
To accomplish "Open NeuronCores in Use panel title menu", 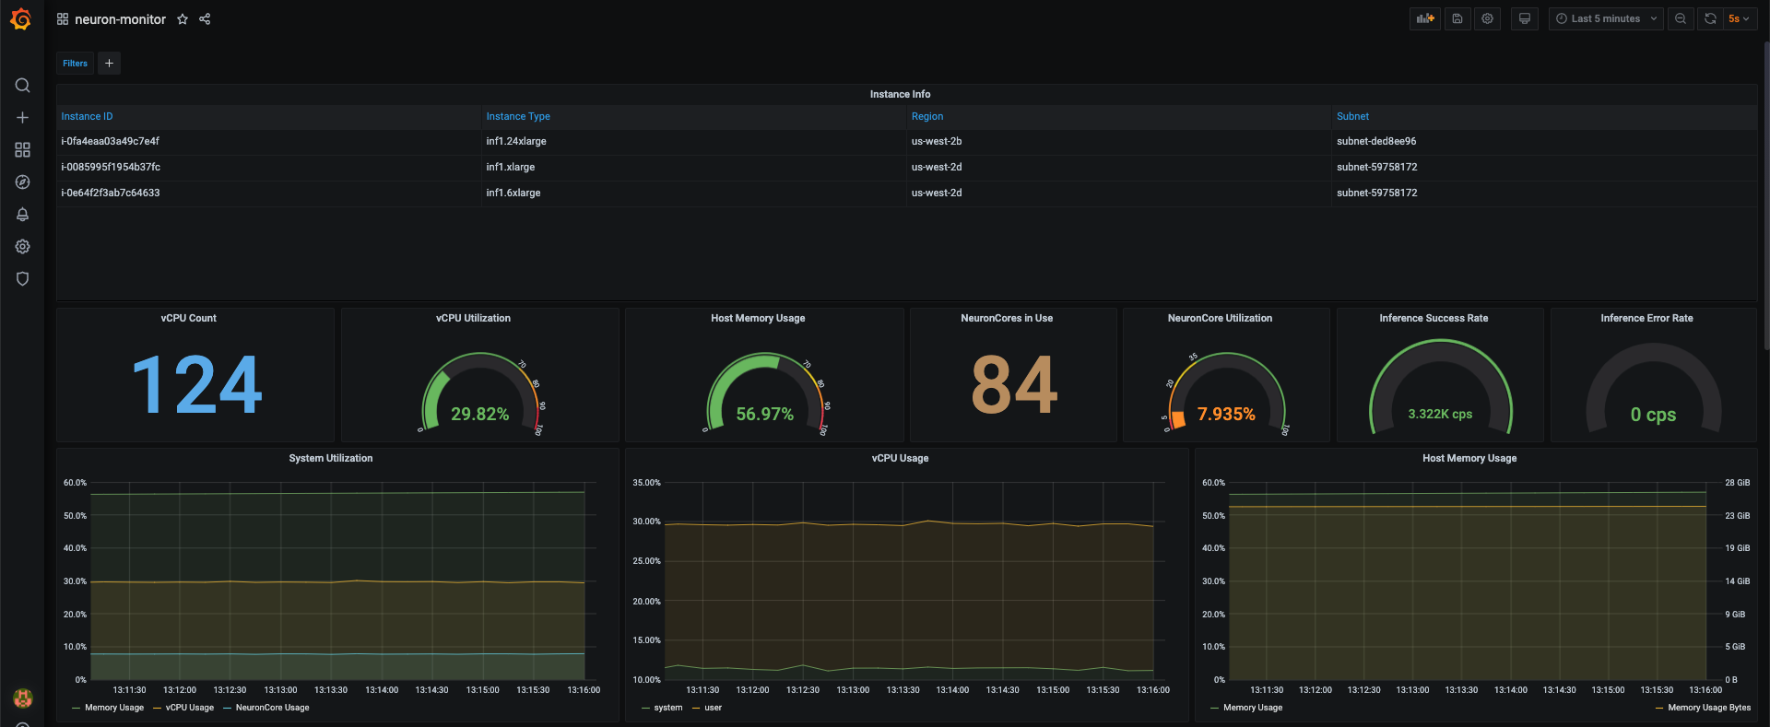I will coord(1007,318).
